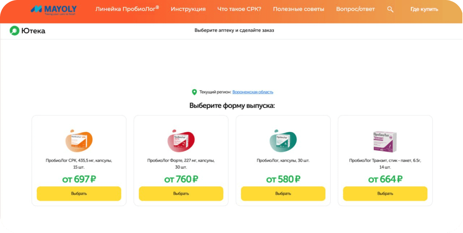Open the Вопрос/ответ section
This screenshot has width=463, height=233.
[355, 9]
